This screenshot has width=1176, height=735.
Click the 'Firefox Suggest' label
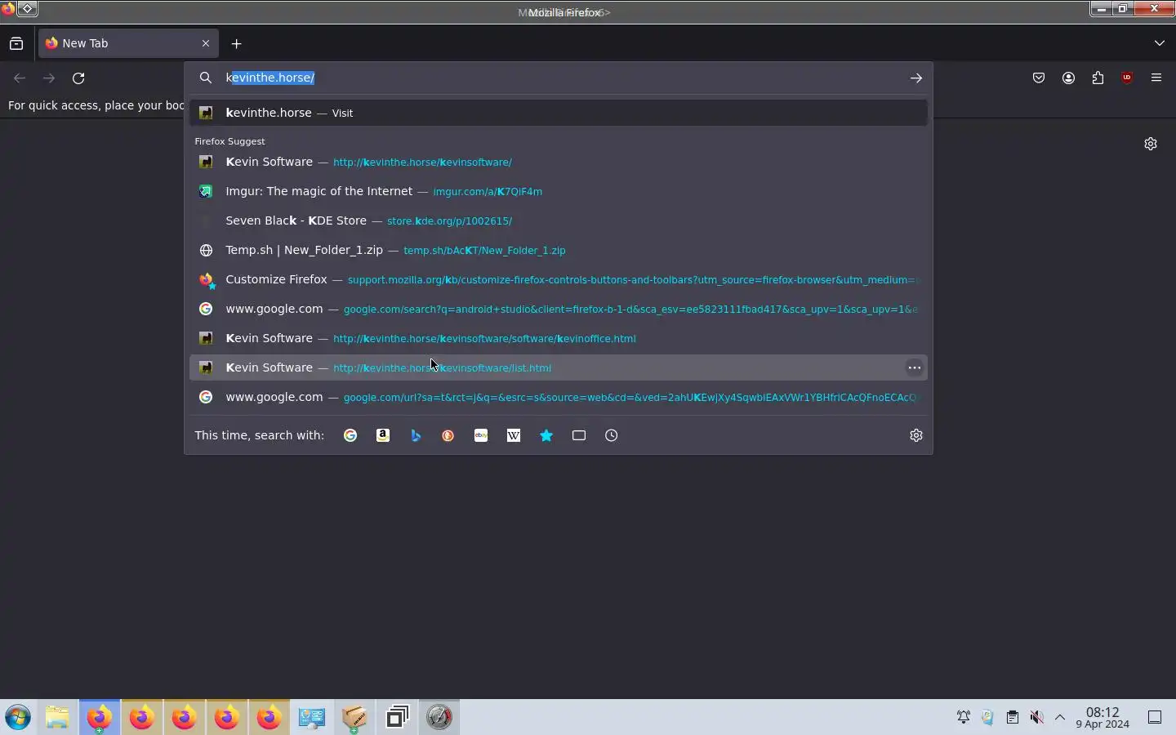[229, 141]
